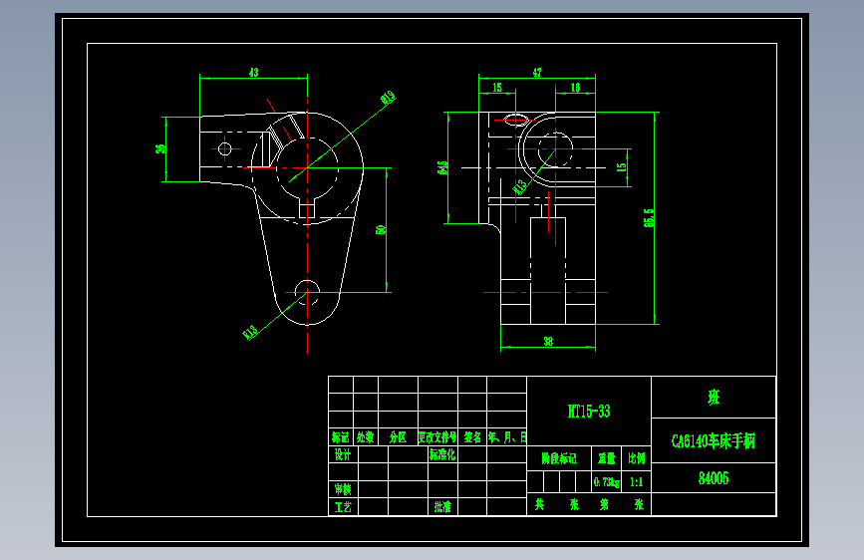Click the 更改文件号 header cell
This screenshot has width=864, height=560.
437,437
